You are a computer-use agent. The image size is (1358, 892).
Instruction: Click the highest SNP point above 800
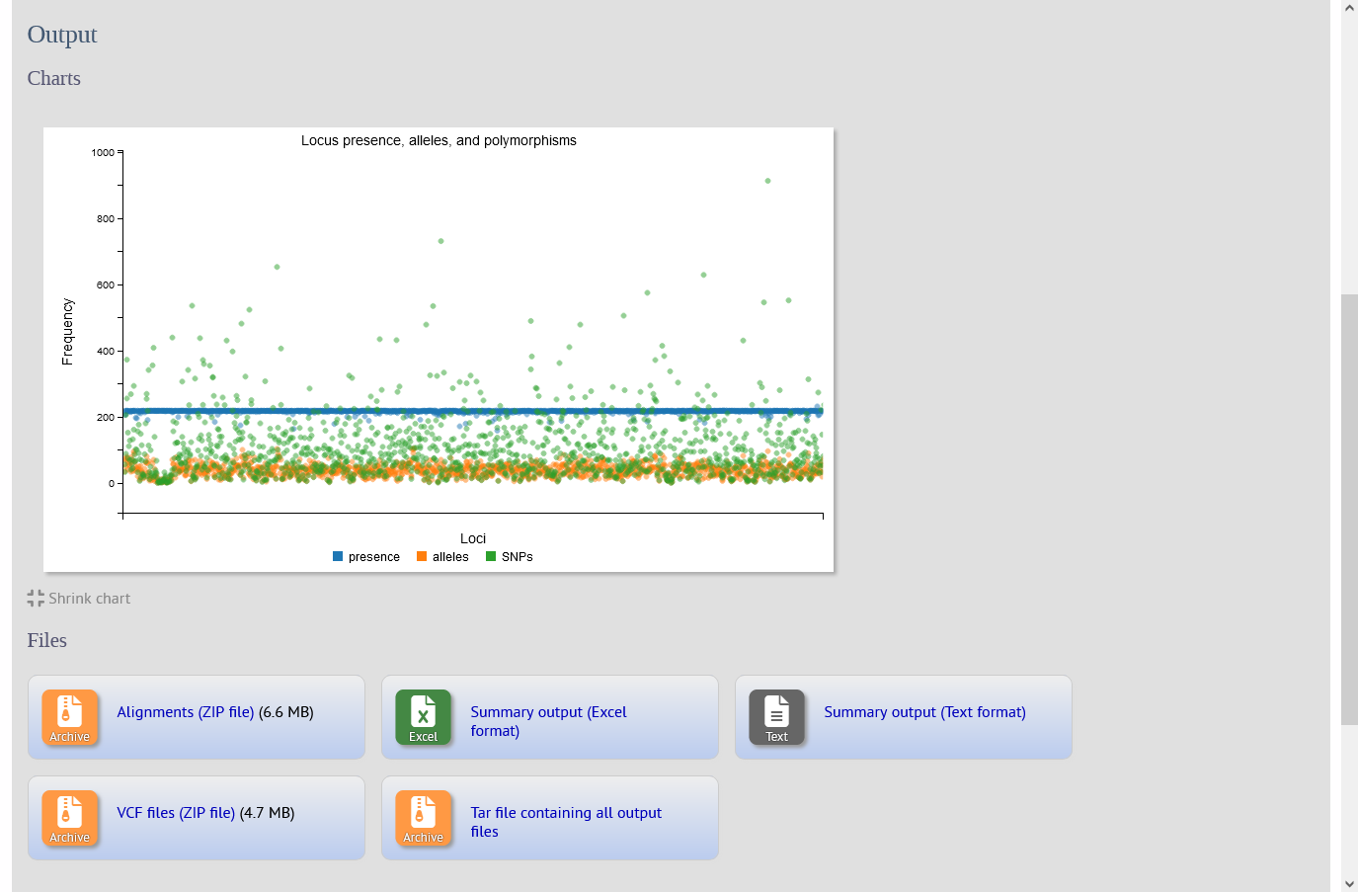click(x=767, y=181)
